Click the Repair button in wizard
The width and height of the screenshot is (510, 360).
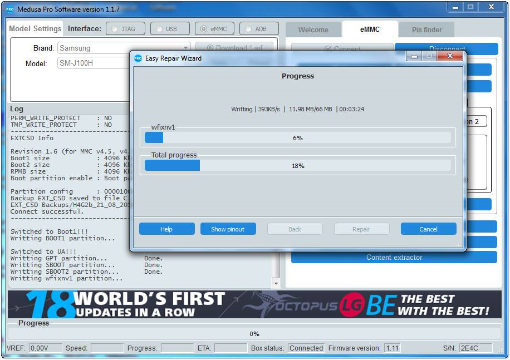point(361,229)
